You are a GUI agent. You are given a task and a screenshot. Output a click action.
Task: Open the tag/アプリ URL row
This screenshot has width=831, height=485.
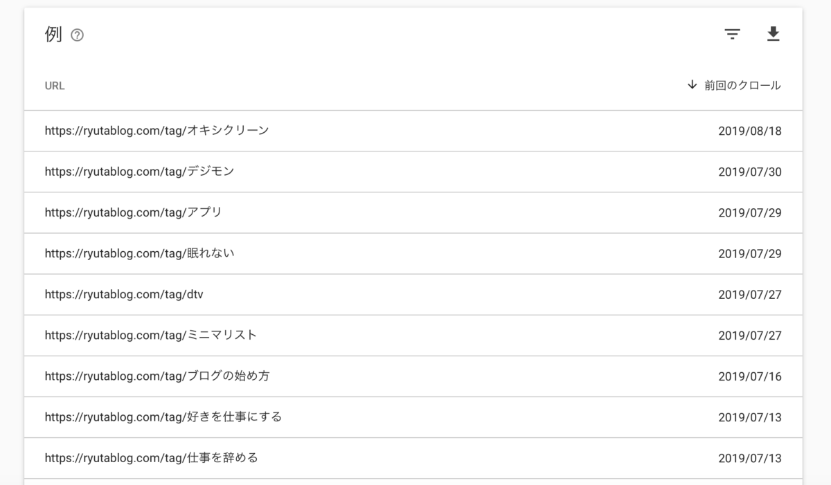[413, 212]
